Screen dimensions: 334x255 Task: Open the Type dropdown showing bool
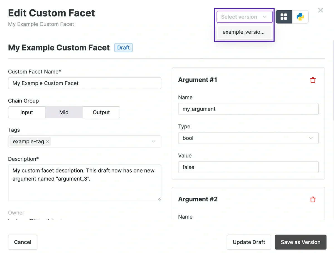click(x=248, y=138)
